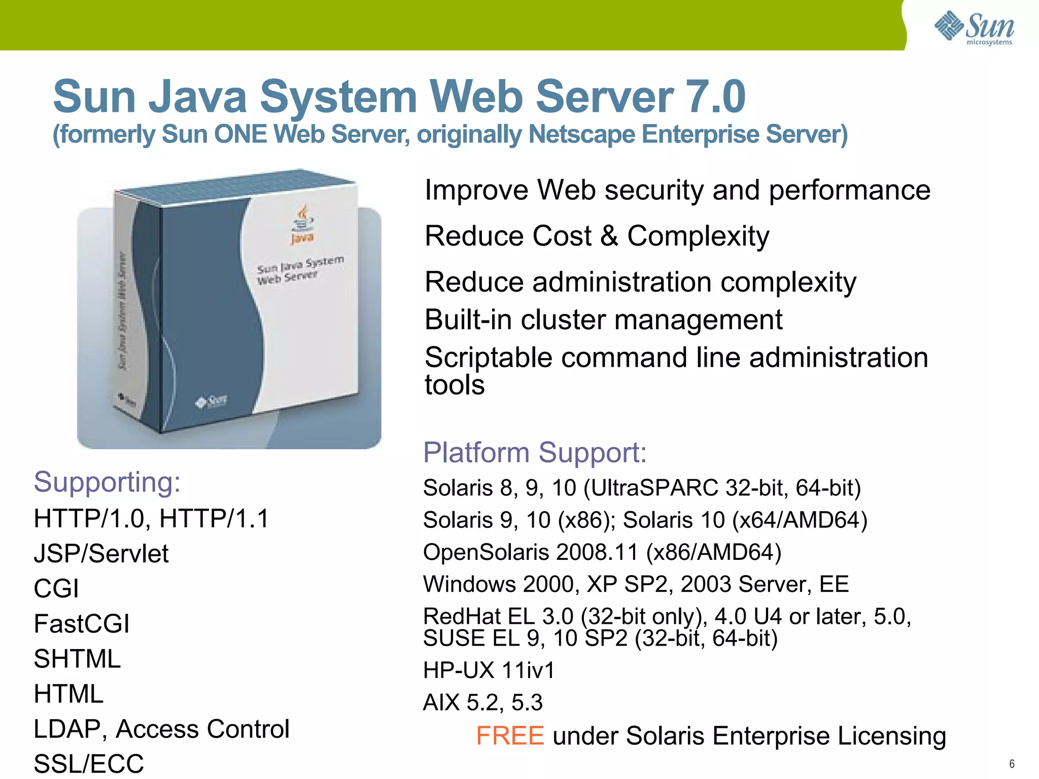
Task: Click 'Solaris 8, 9, 10 (UltraSPARC...)' line
Action: [642, 488]
